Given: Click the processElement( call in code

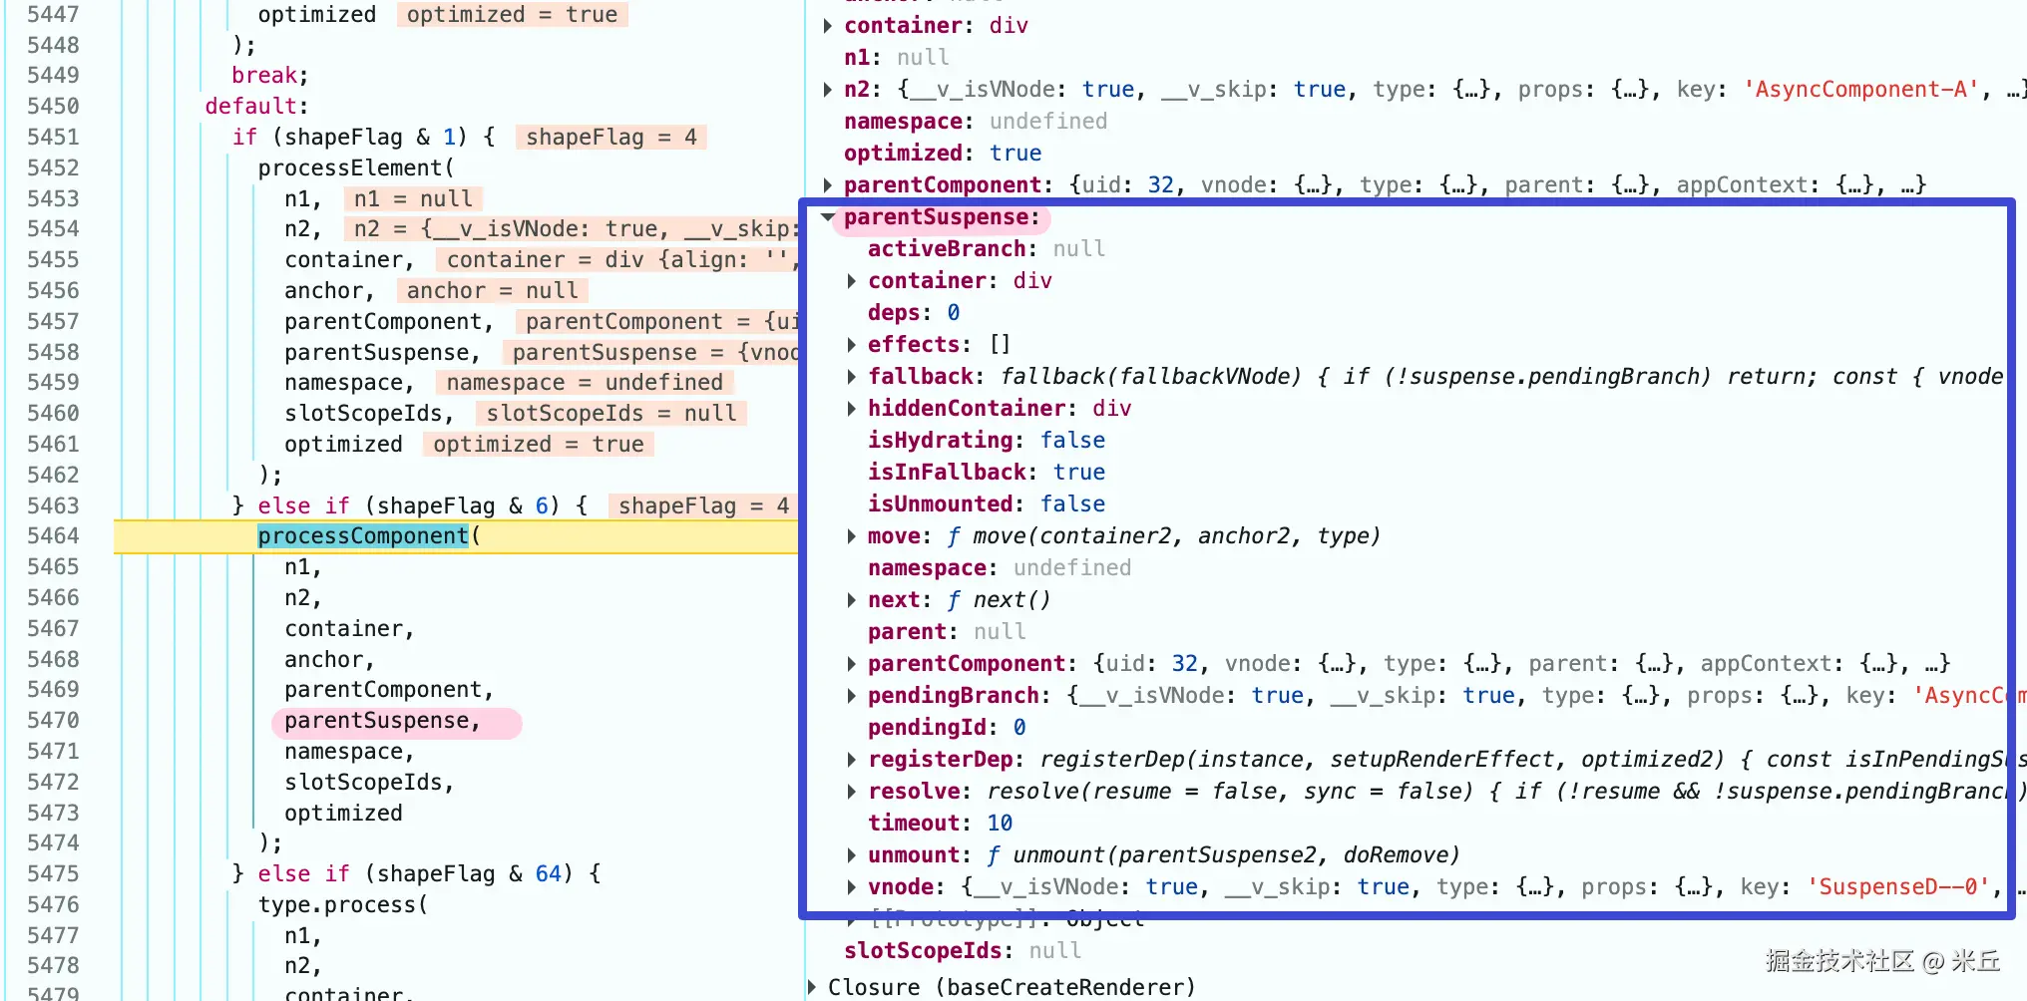Looking at the screenshot, I should click(356, 167).
